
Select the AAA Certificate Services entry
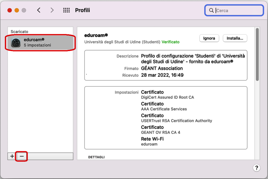tap(164, 109)
